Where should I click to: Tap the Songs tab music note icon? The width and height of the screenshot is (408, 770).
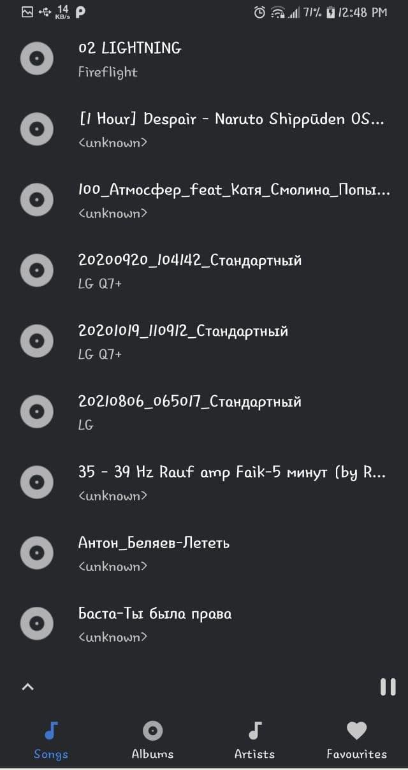tap(51, 730)
